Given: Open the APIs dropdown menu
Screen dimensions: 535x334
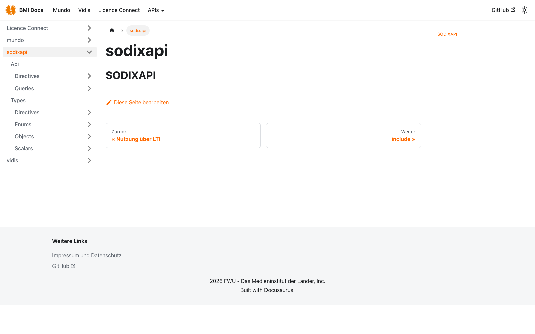Looking at the screenshot, I should click(x=156, y=10).
